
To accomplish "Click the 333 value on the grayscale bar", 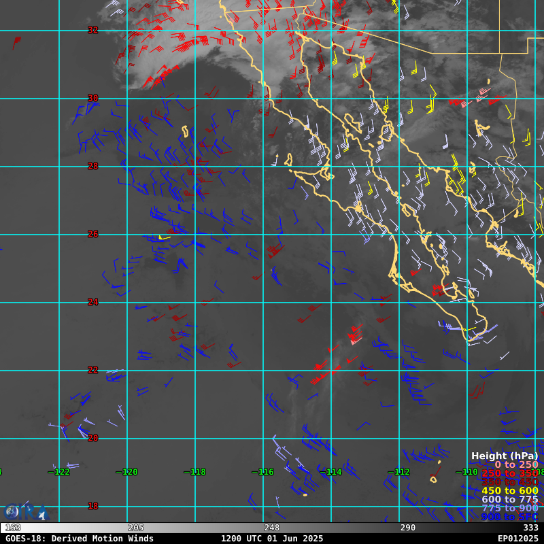I will 530,528.
